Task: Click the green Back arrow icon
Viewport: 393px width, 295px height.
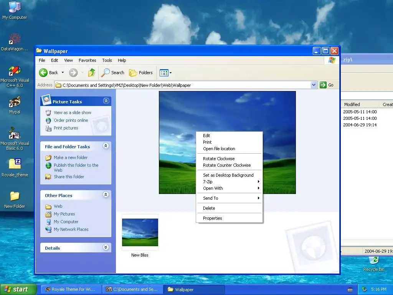Action: [x=43, y=73]
